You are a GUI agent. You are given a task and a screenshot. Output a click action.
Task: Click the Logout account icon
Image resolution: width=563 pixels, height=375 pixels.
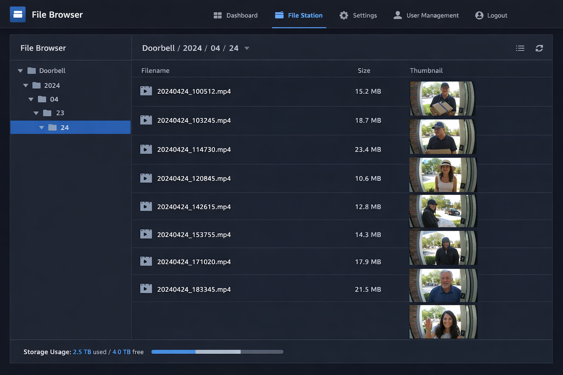point(479,15)
